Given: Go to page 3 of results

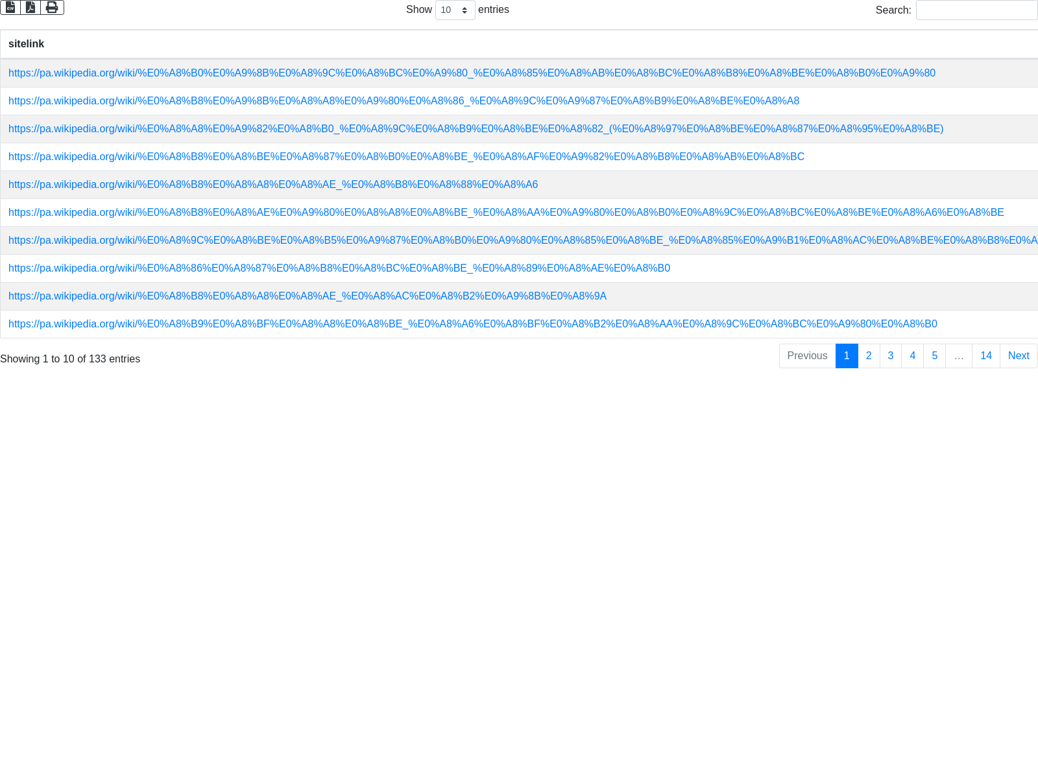Looking at the screenshot, I should tap(891, 356).
